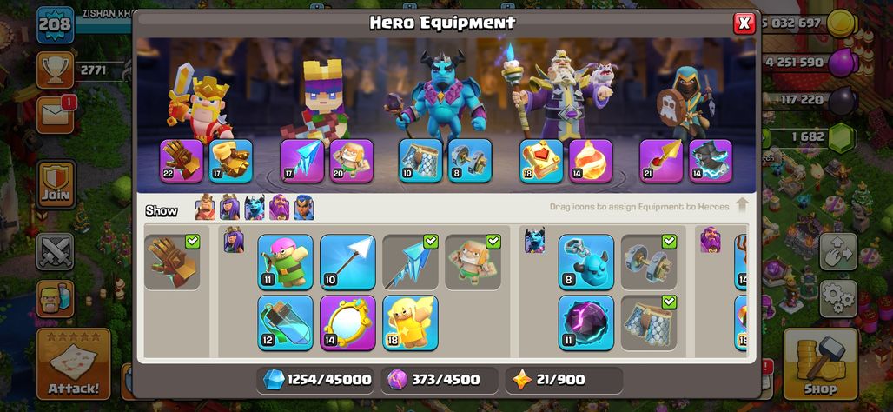
Task: Toggle the Archer Queen filter in Show row
Action: click(229, 208)
